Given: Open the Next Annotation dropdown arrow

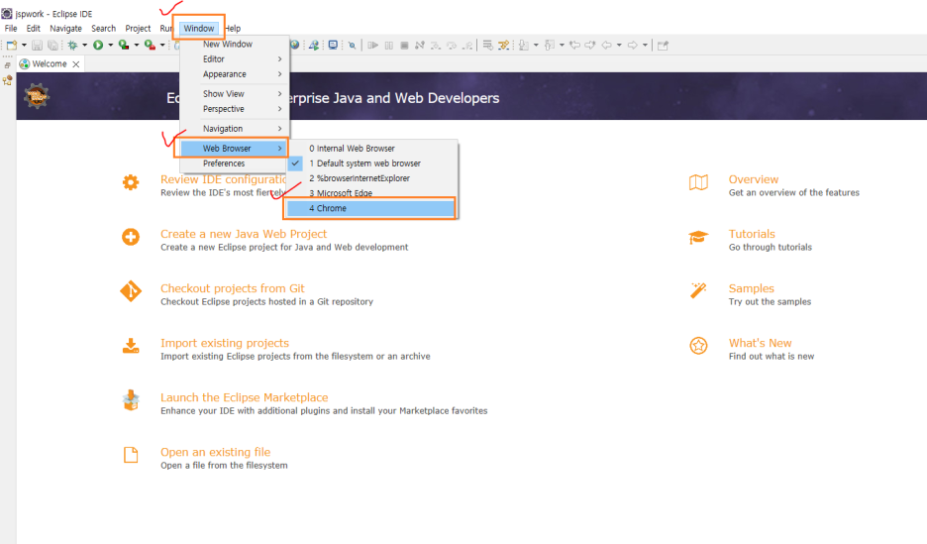Looking at the screenshot, I should pos(536,45).
